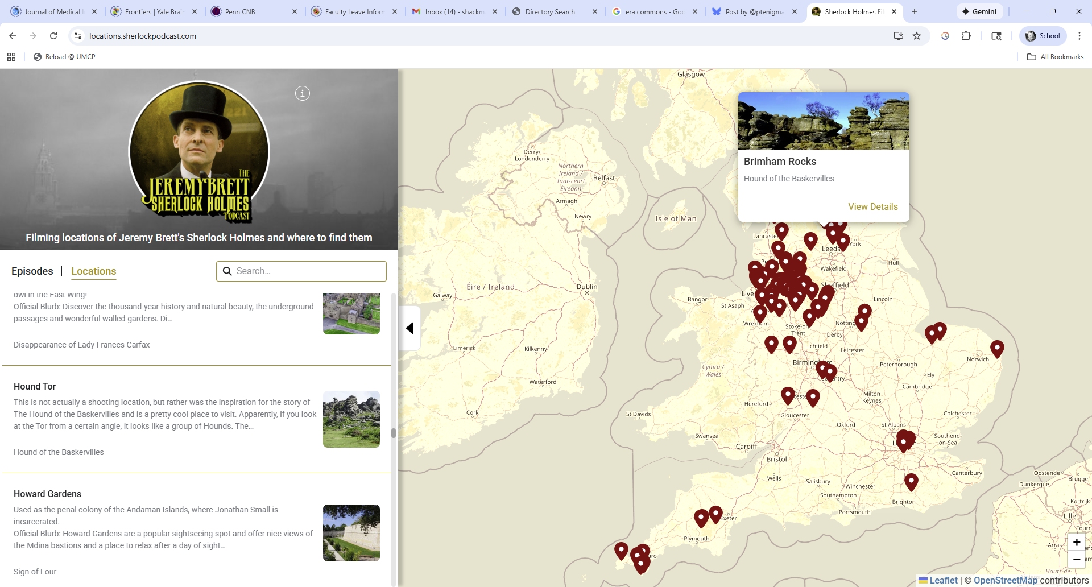
Task: Open the Howard Gardens thumbnail image
Action: pyautogui.click(x=351, y=533)
